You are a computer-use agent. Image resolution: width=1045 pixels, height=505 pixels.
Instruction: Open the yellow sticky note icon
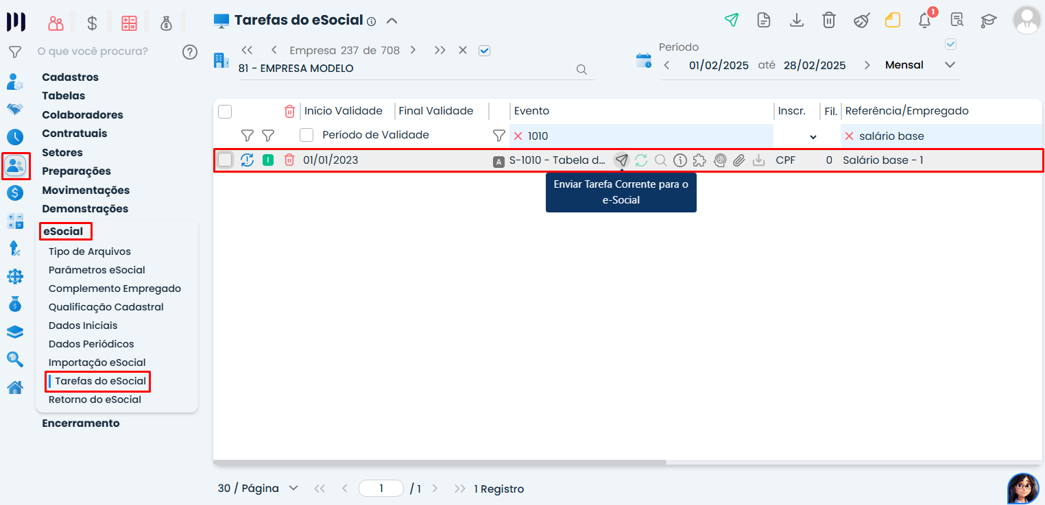point(893,20)
